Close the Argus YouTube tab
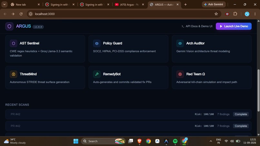260x146 pixels. 143,5
